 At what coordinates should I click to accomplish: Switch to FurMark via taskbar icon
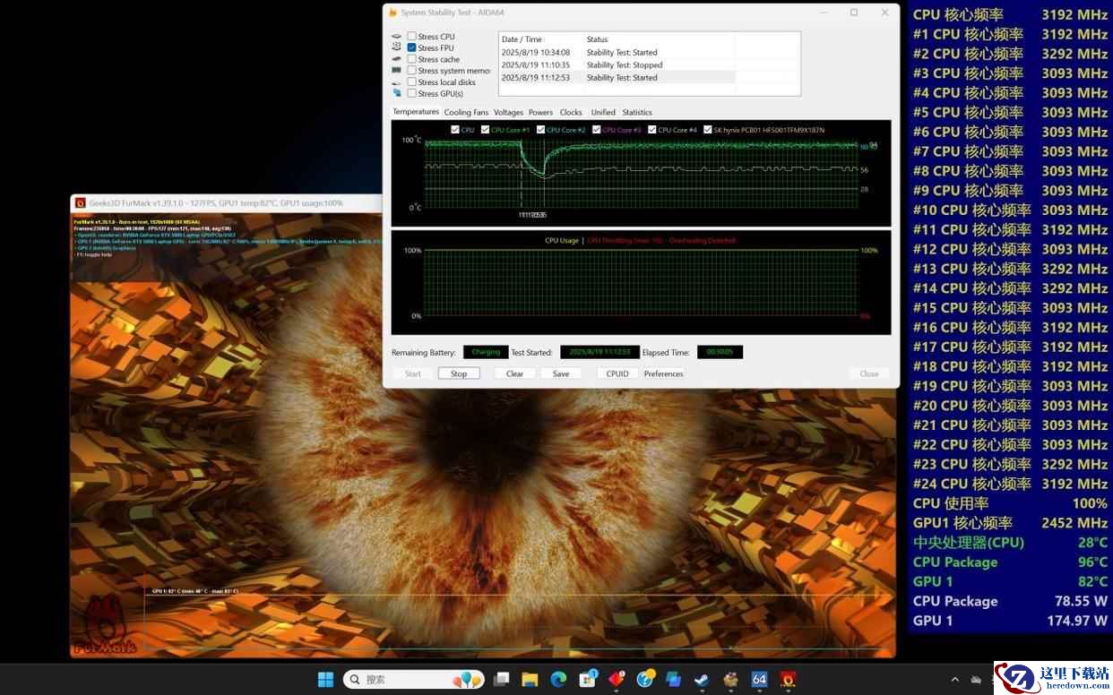coord(788,680)
